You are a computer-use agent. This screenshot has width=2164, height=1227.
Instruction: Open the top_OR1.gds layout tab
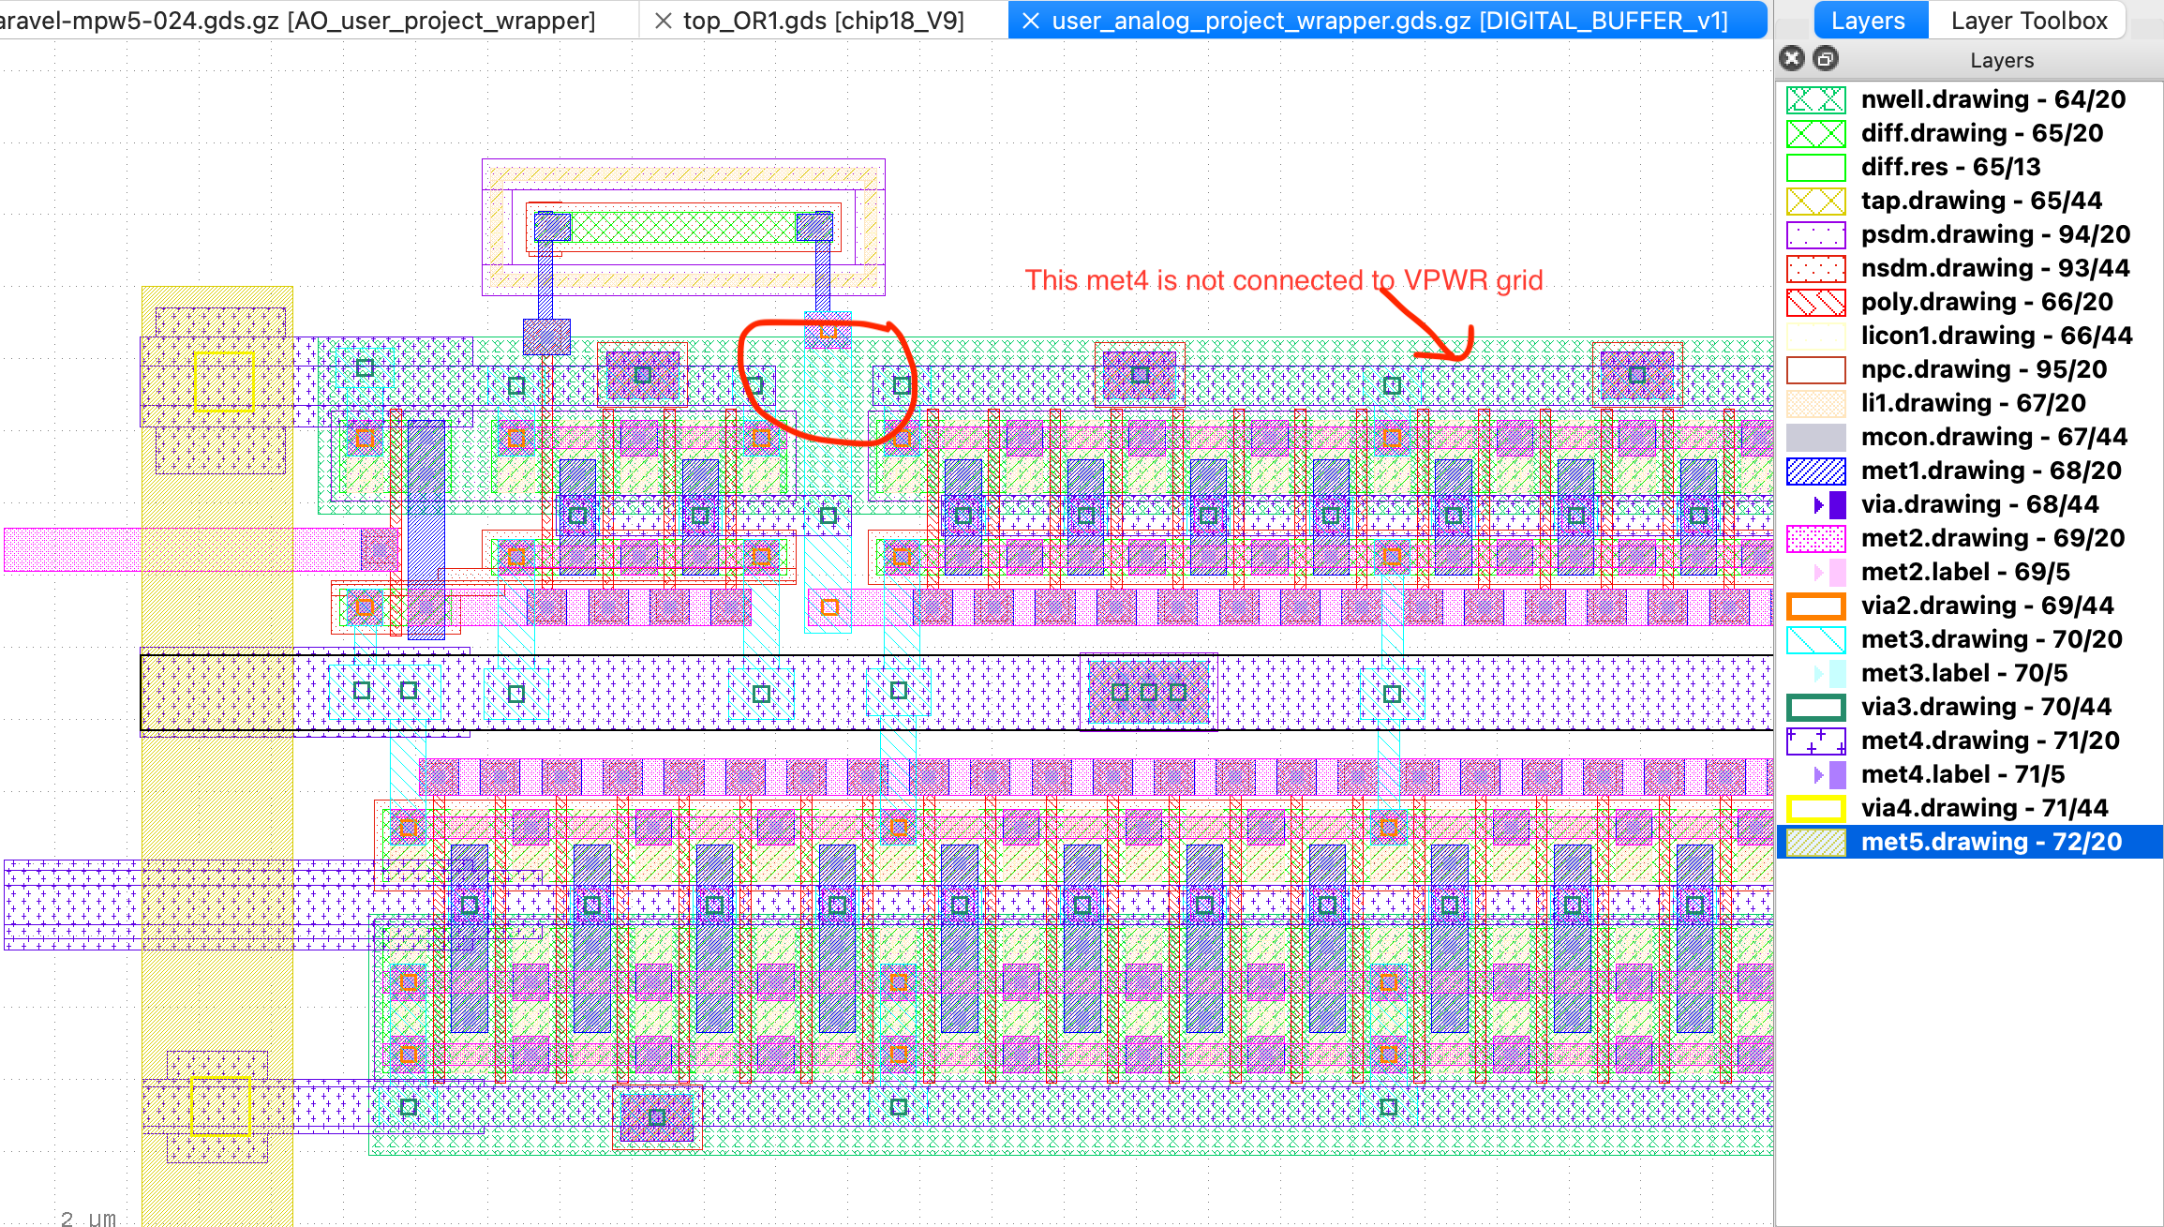tap(823, 21)
